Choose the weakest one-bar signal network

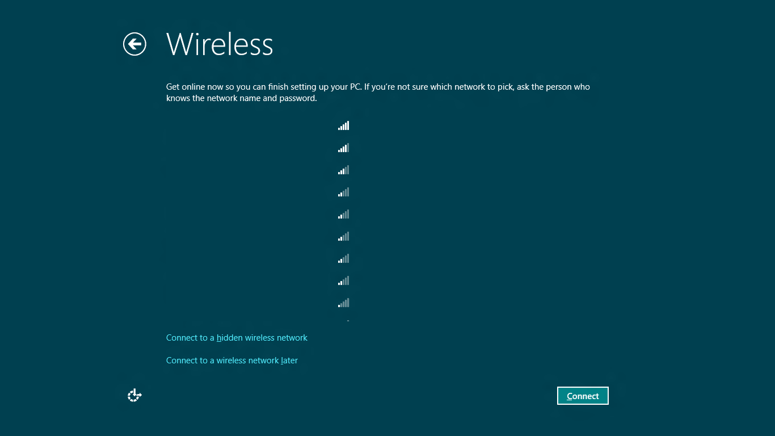point(343,303)
